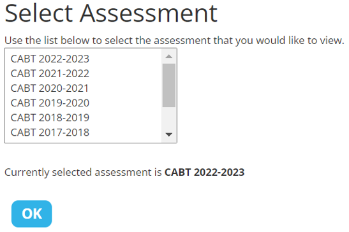Click the gray scrollbar thumb
The height and width of the screenshot is (232, 349).
(x=168, y=85)
